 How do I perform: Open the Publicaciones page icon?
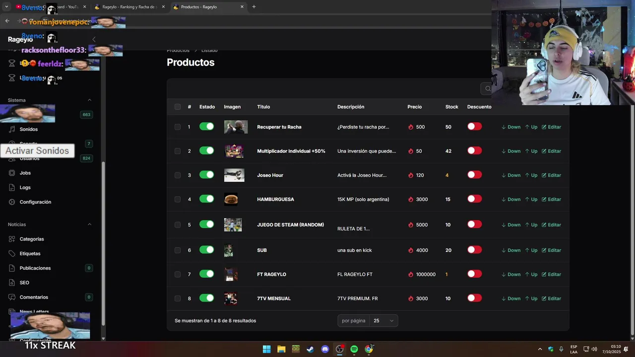[x=12, y=268]
